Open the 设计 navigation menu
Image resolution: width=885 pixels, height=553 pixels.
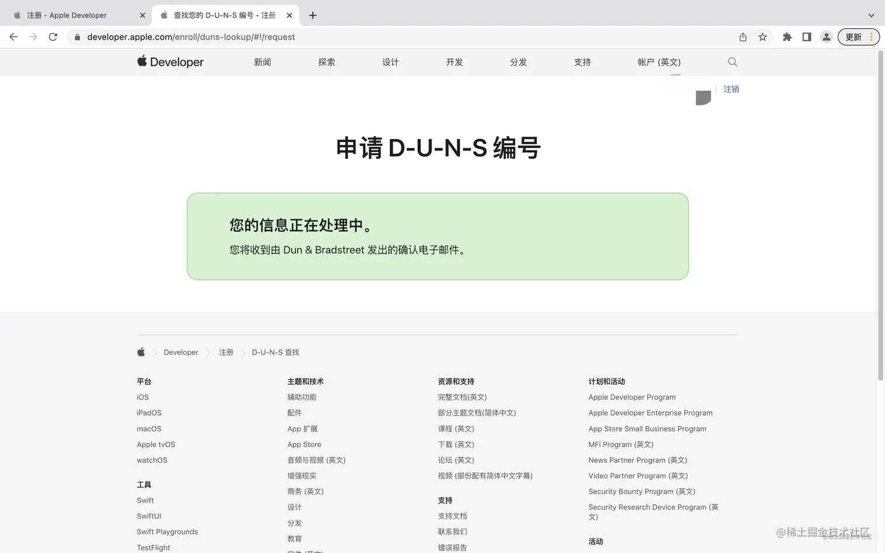click(x=390, y=62)
